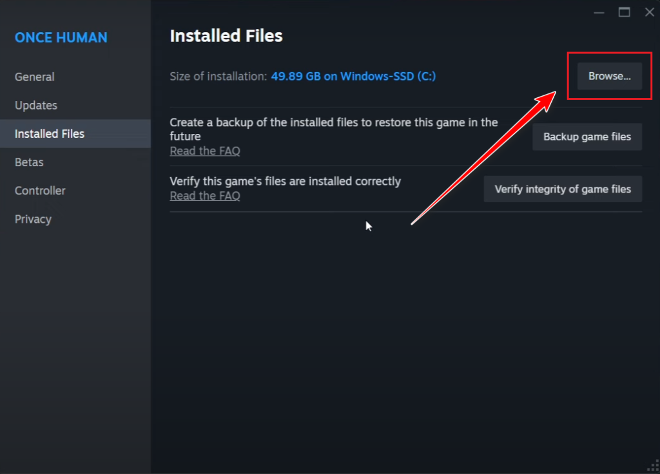660x474 pixels.
Task: Click the 49.89 GB on Windows-SSD link
Action: [x=353, y=76]
